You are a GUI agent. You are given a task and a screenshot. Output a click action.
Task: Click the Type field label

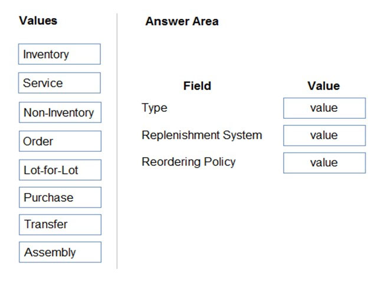[x=155, y=108]
